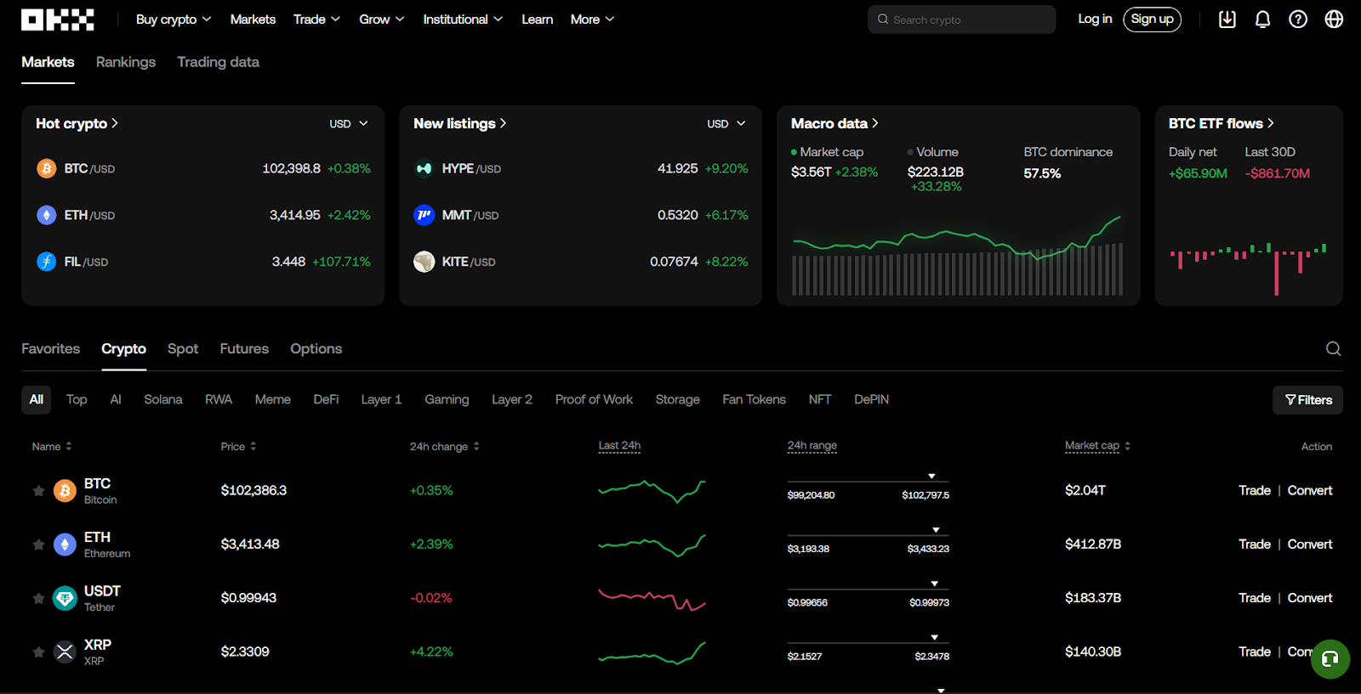Trade Bitcoin from its table row

point(1254,490)
